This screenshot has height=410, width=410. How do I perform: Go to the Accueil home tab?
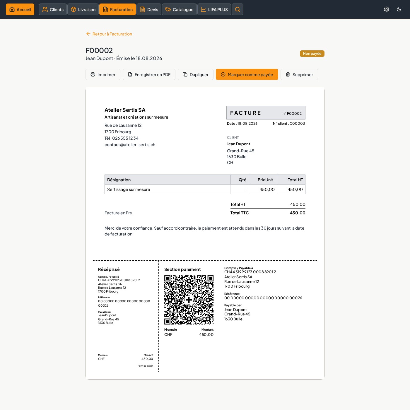(20, 9)
